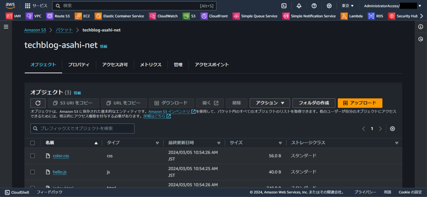427x197 pixels.
Task: Open the notifications bell
Action: 299,6
